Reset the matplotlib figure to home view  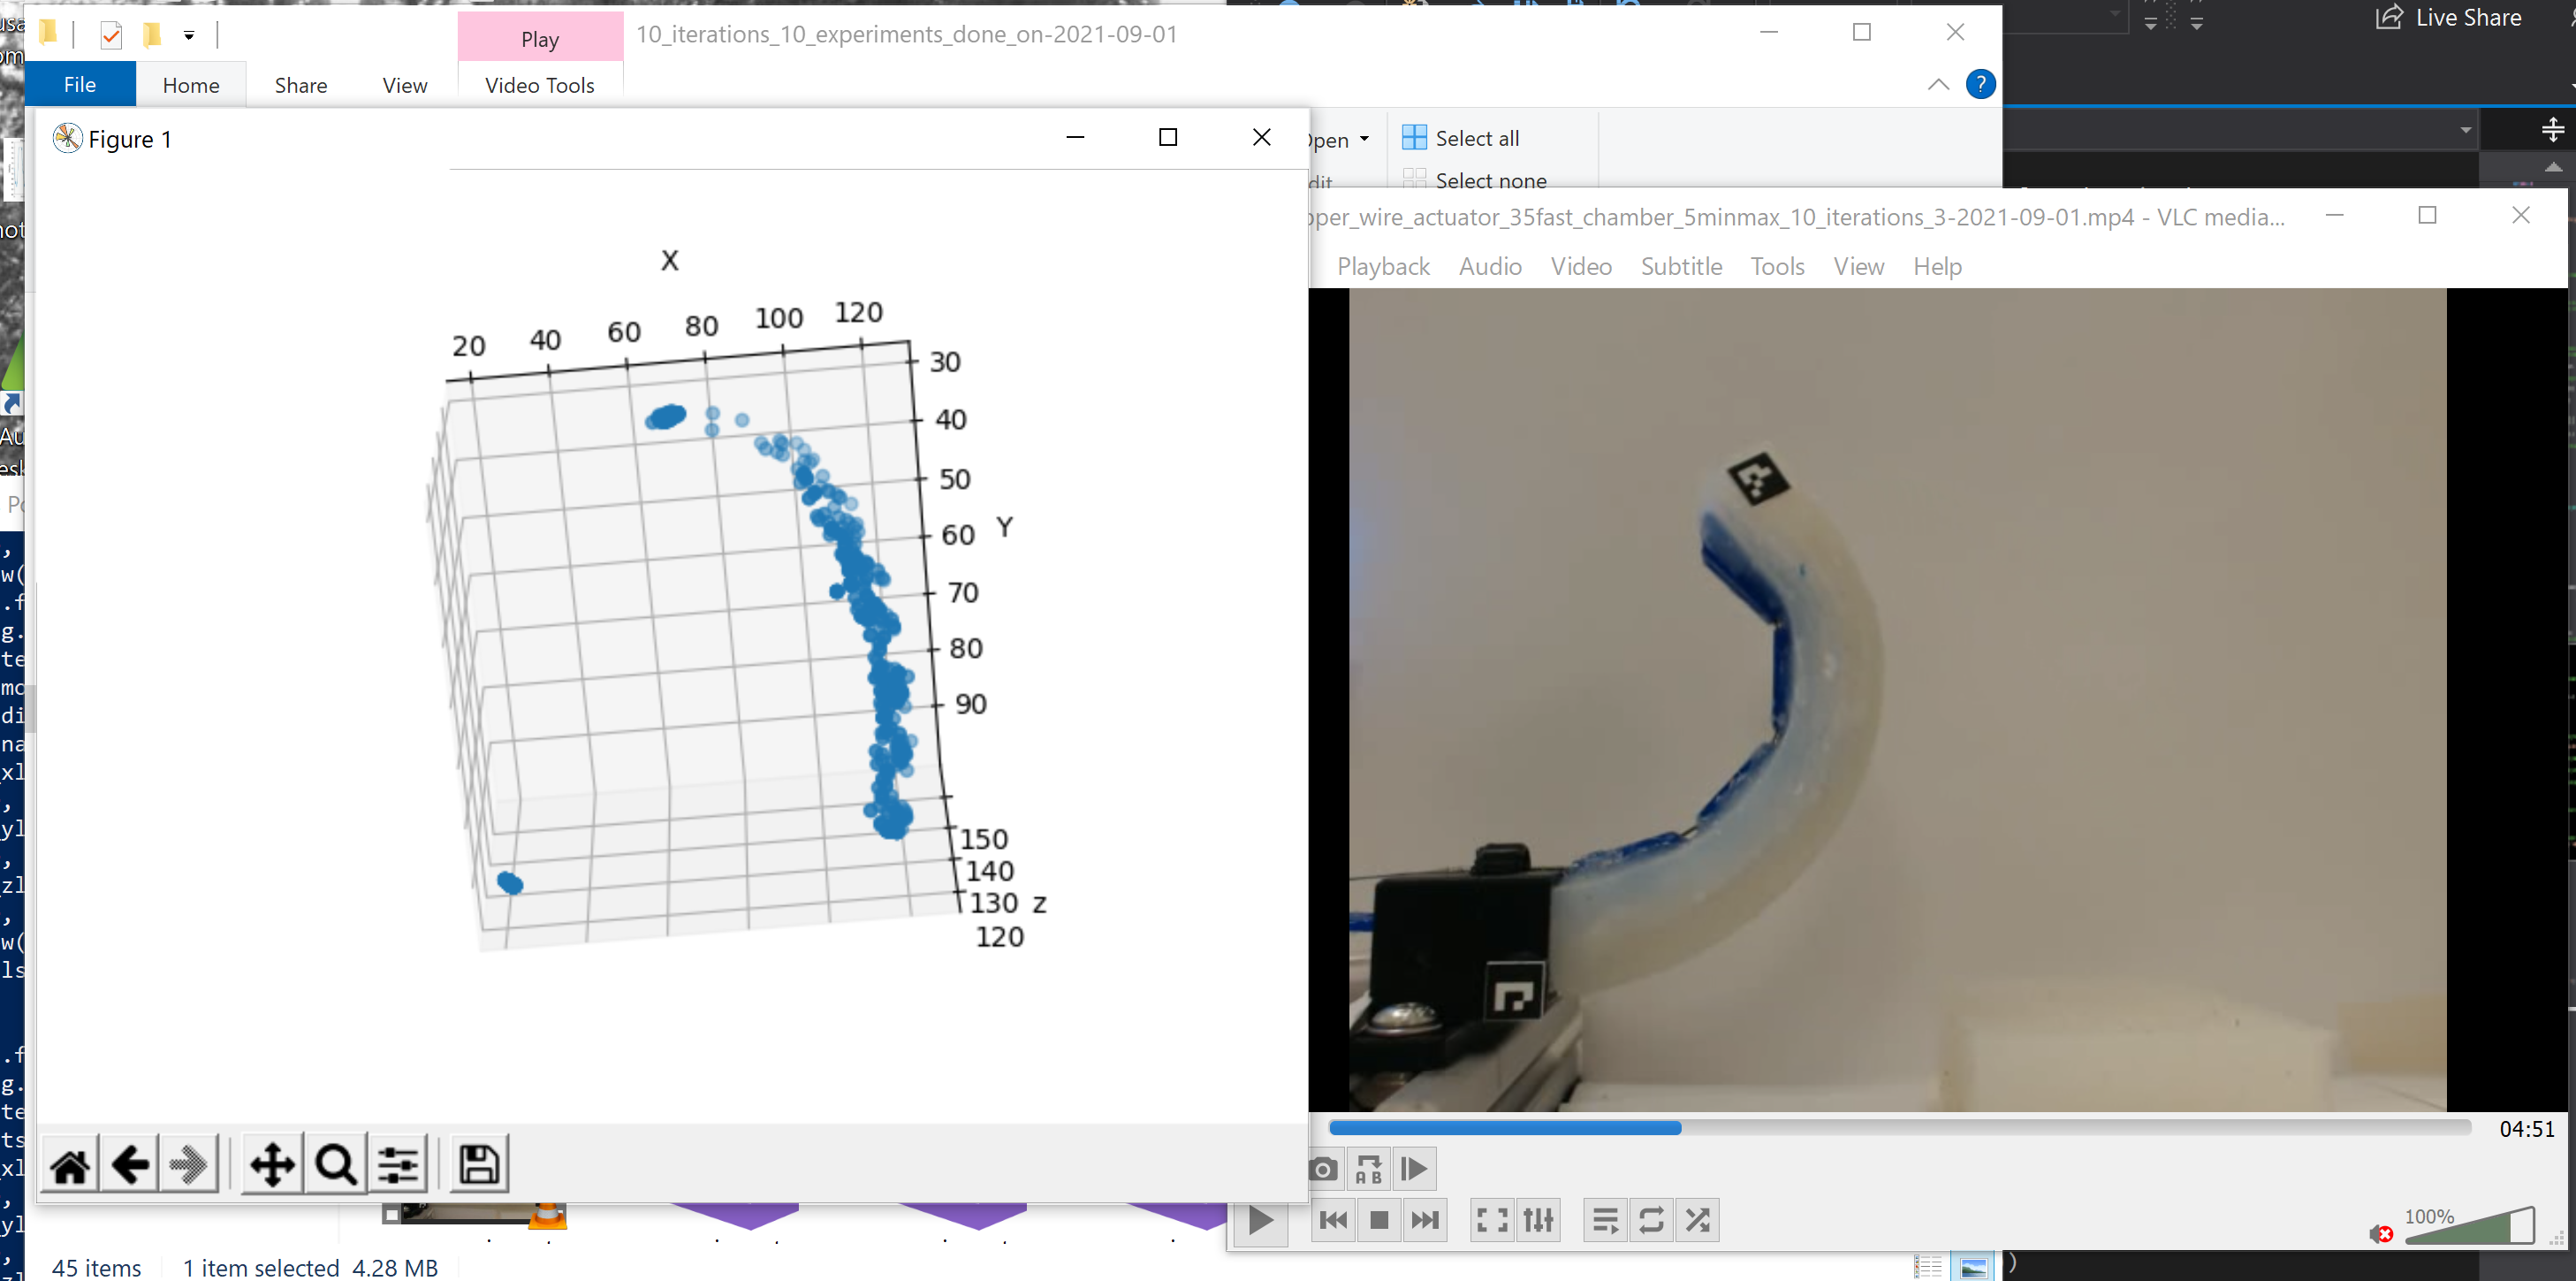pyautogui.click(x=70, y=1165)
